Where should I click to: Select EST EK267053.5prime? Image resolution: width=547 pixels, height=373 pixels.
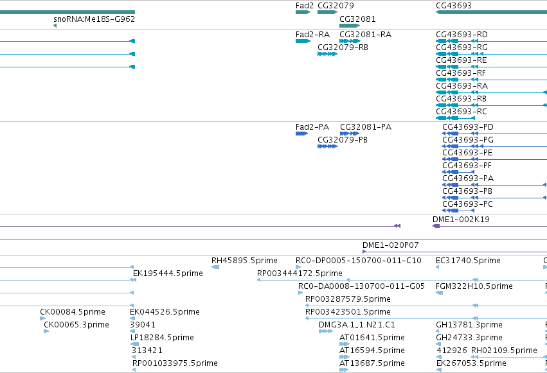tap(471, 363)
